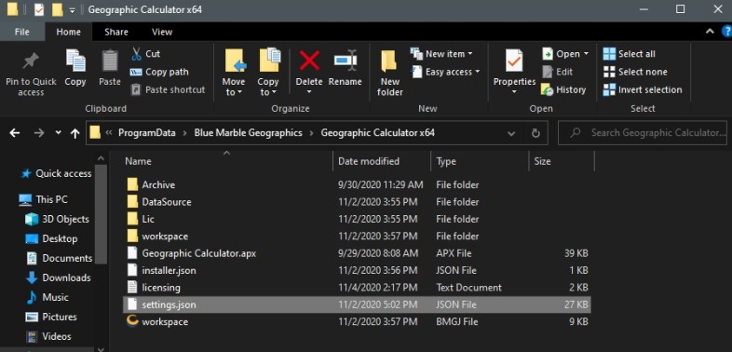Open 3D Objects in navigation pane
The image size is (732, 352).
tap(57, 219)
